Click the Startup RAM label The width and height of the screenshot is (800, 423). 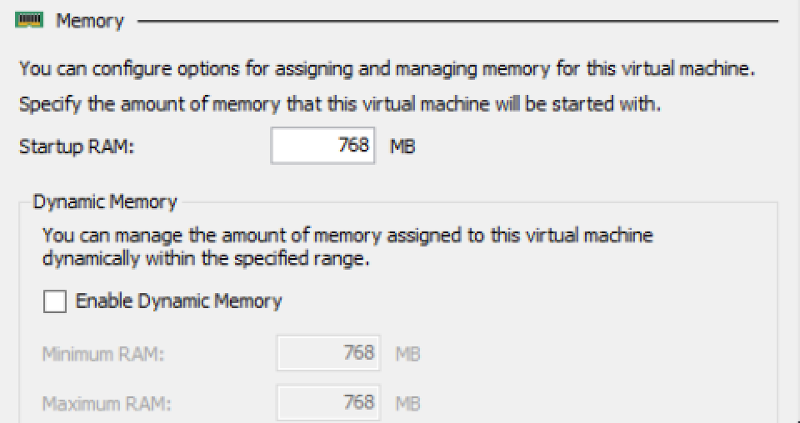coord(77,147)
